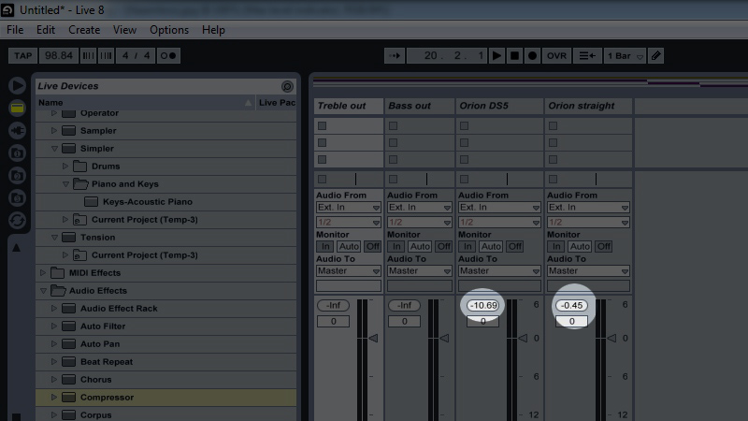
Task: Set Orion DS5 Monitor to Off
Action: pyautogui.click(x=515, y=246)
